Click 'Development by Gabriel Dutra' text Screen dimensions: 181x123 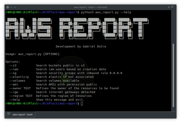[81, 46]
